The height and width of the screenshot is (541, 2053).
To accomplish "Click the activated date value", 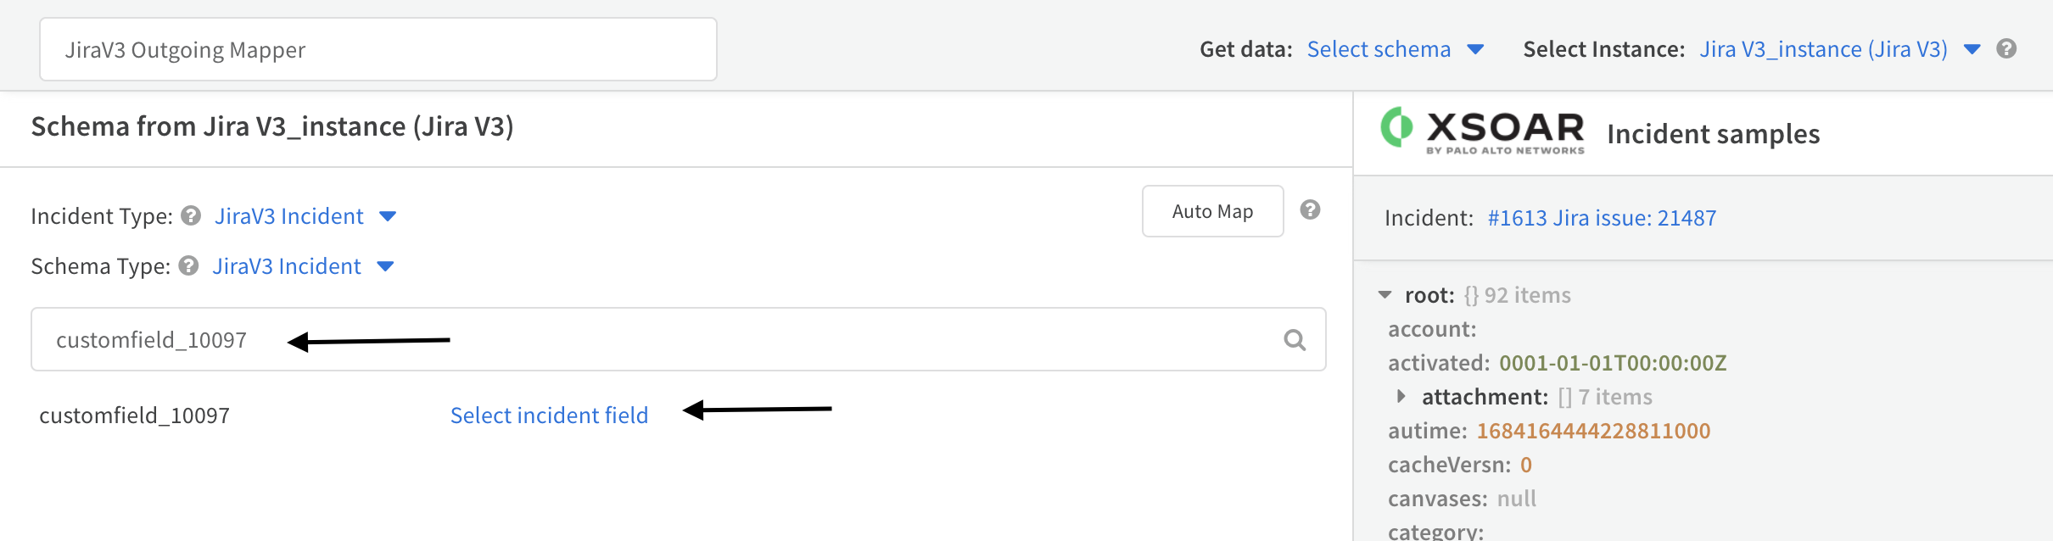I will click(x=1612, y=363).
